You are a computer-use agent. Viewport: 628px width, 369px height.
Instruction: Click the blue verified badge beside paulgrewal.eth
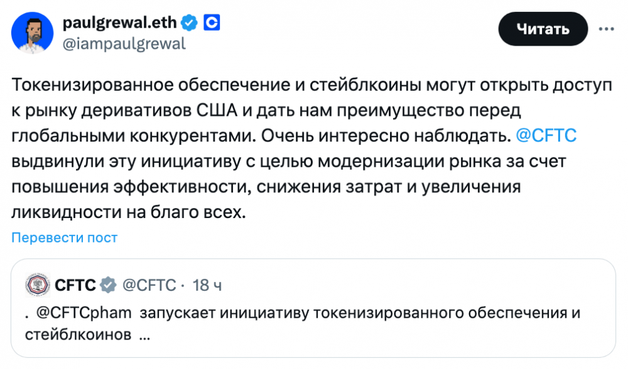[x=189, y=23]
